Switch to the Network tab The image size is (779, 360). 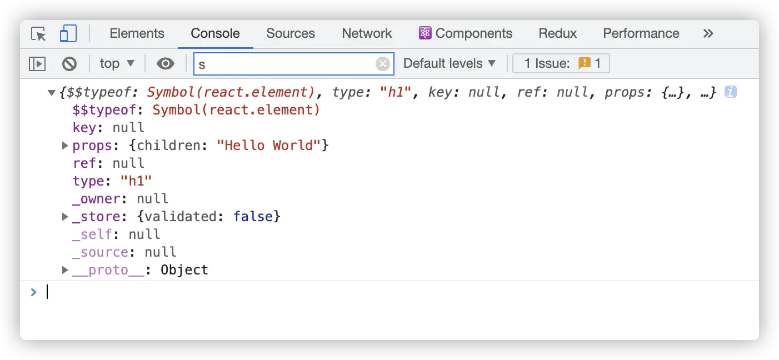[367, 34]
